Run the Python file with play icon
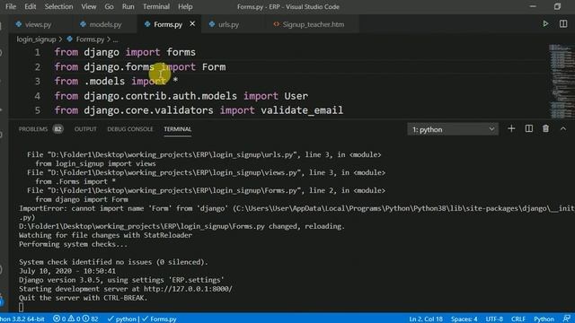This screenshot has width=575, height=323. [x=545, y=24]
